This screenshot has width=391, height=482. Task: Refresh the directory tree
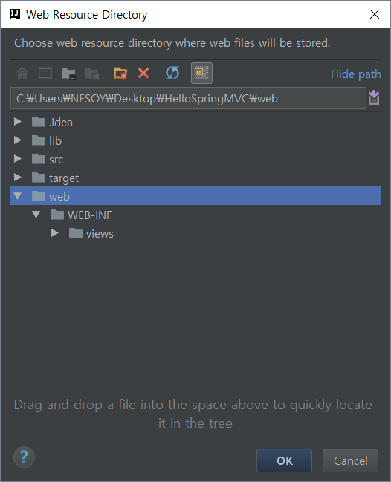(172, 74)
